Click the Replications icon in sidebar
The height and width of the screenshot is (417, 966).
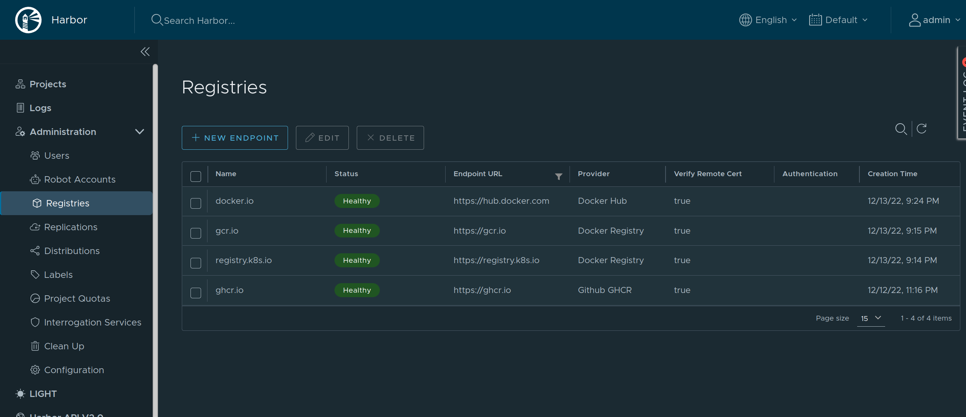pyautogui.click(x=35, y=227)
